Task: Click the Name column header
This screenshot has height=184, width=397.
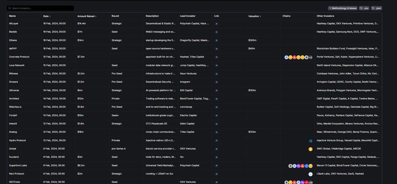Action: [12, 16]
